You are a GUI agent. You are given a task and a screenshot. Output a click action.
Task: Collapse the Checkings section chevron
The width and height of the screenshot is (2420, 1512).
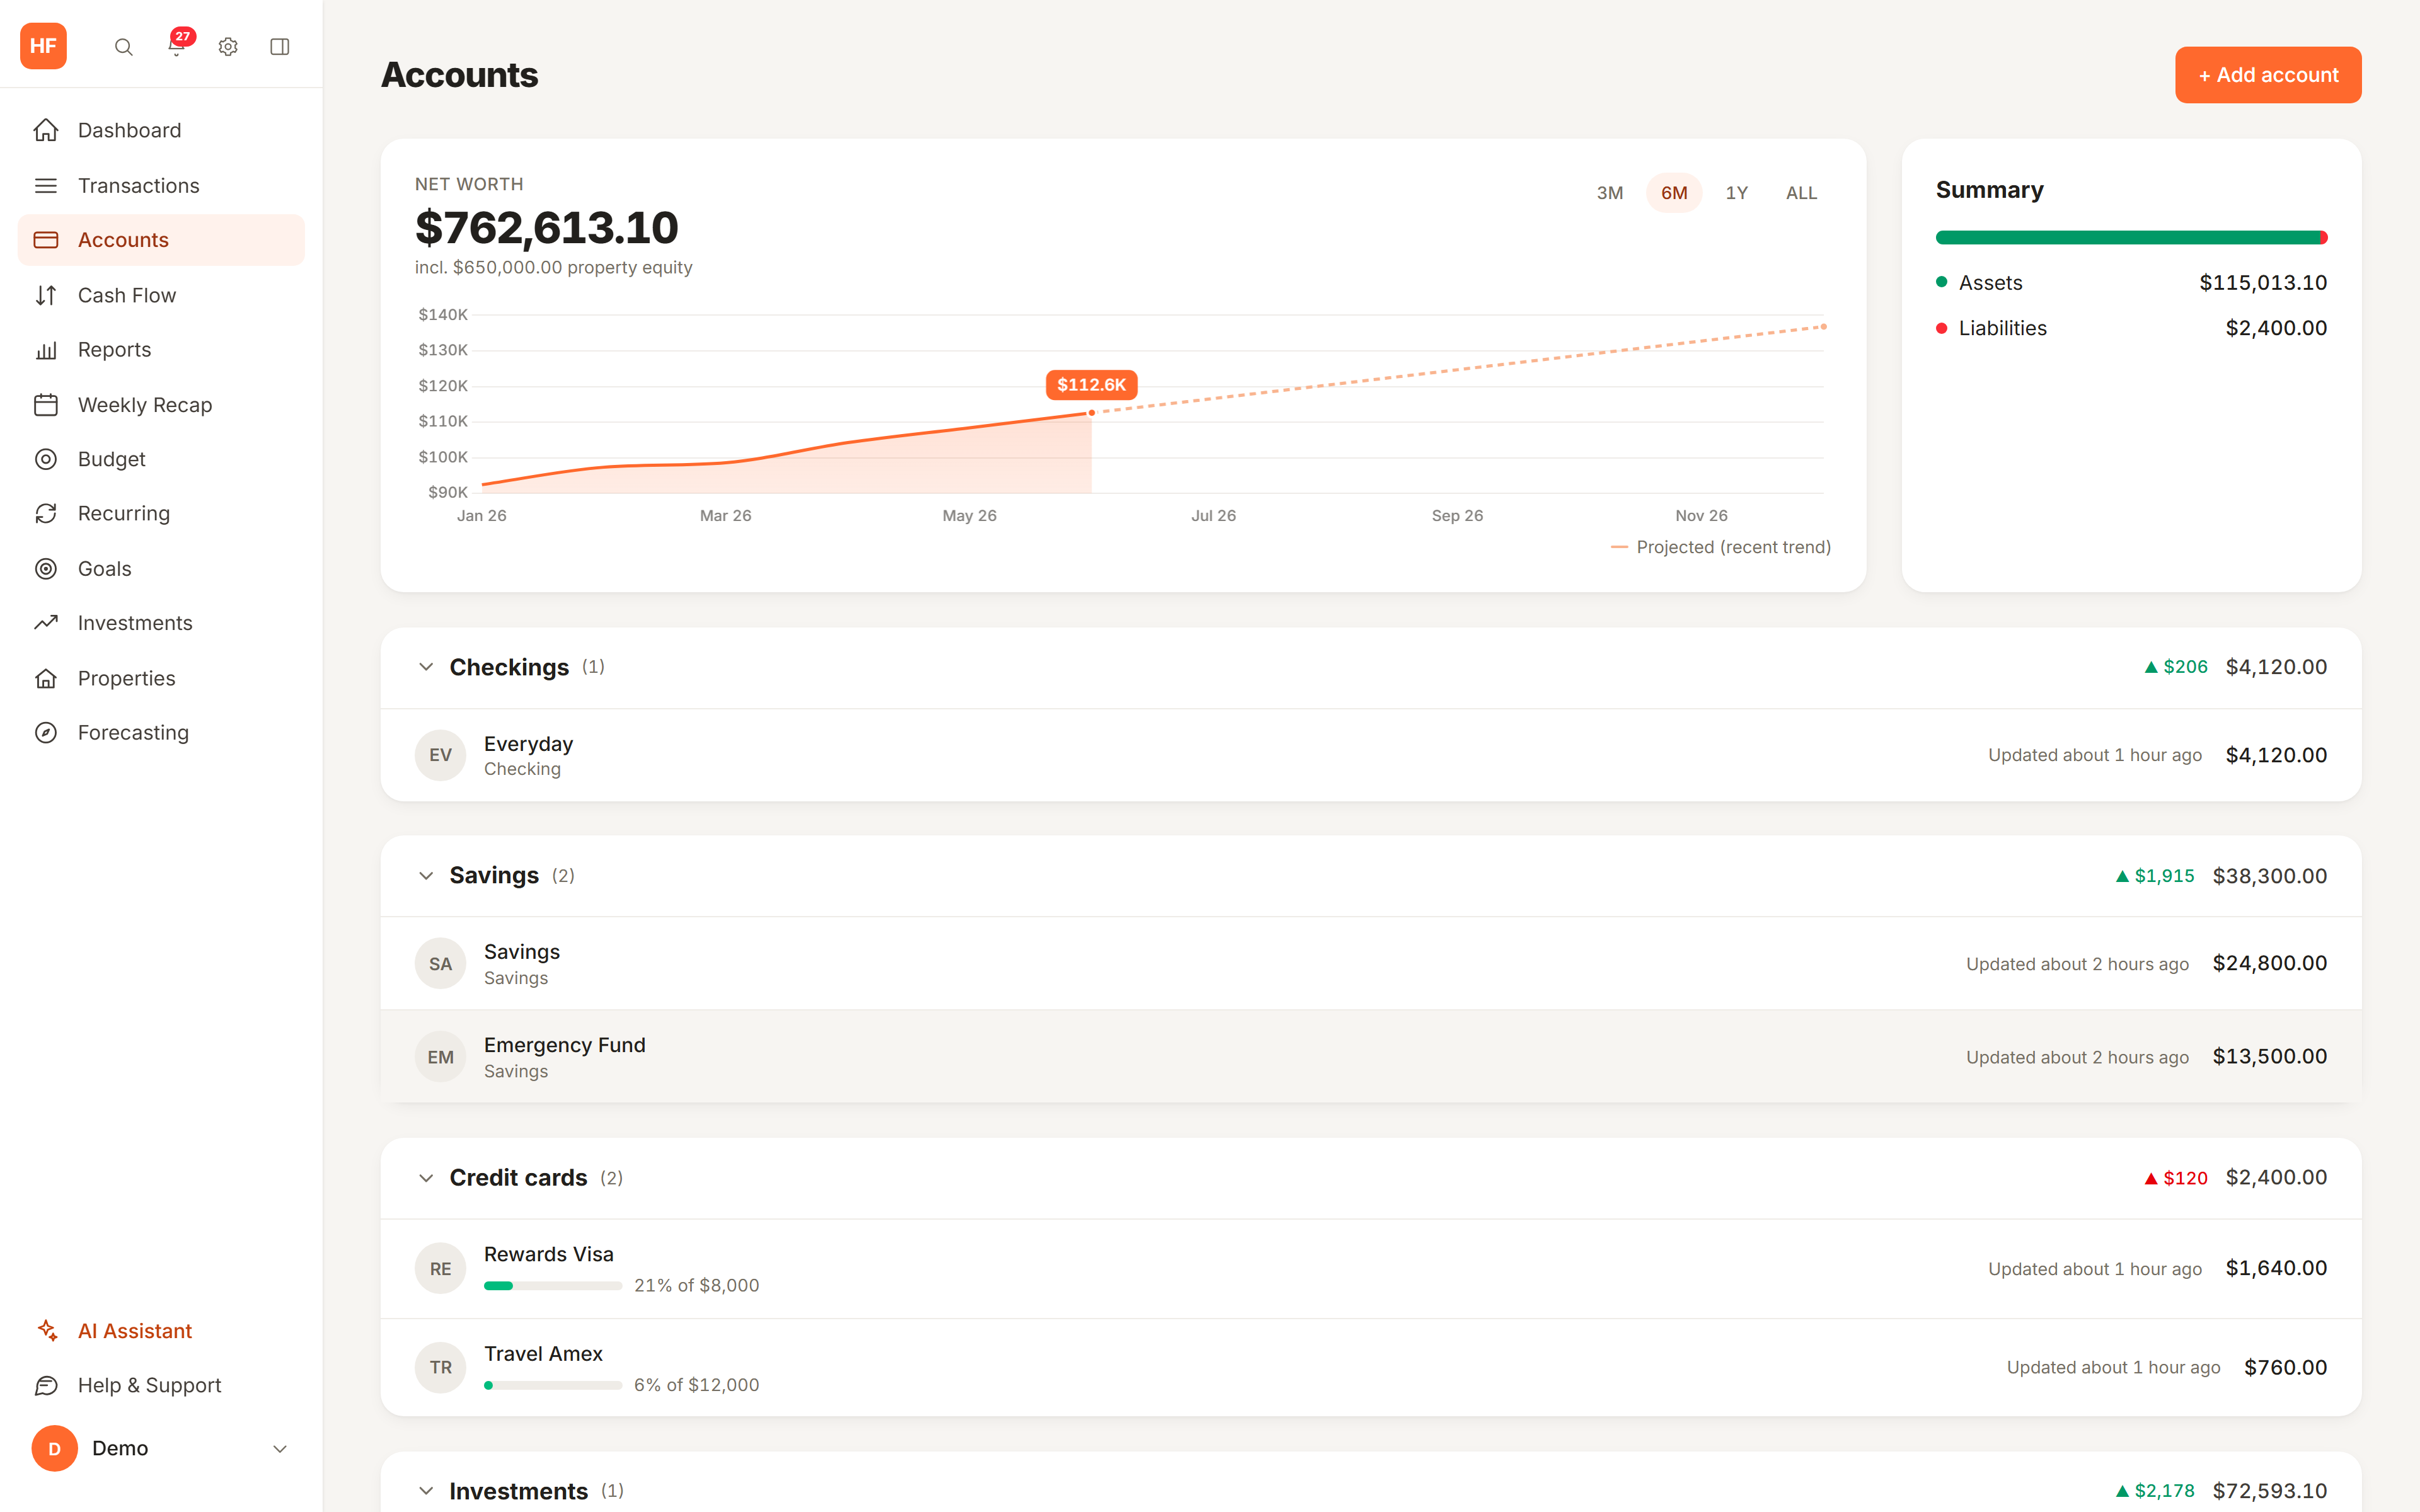pos(426,667)
